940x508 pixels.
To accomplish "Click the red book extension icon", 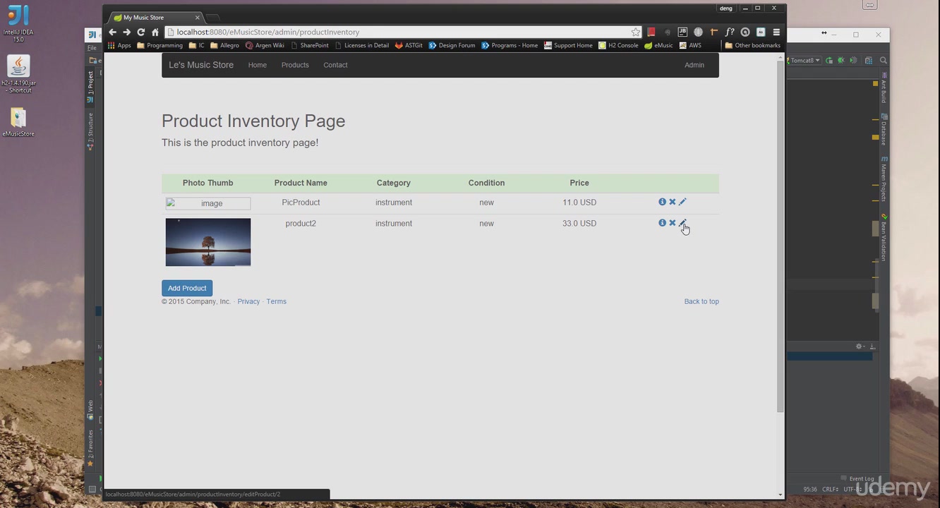I will click(651, 32).
